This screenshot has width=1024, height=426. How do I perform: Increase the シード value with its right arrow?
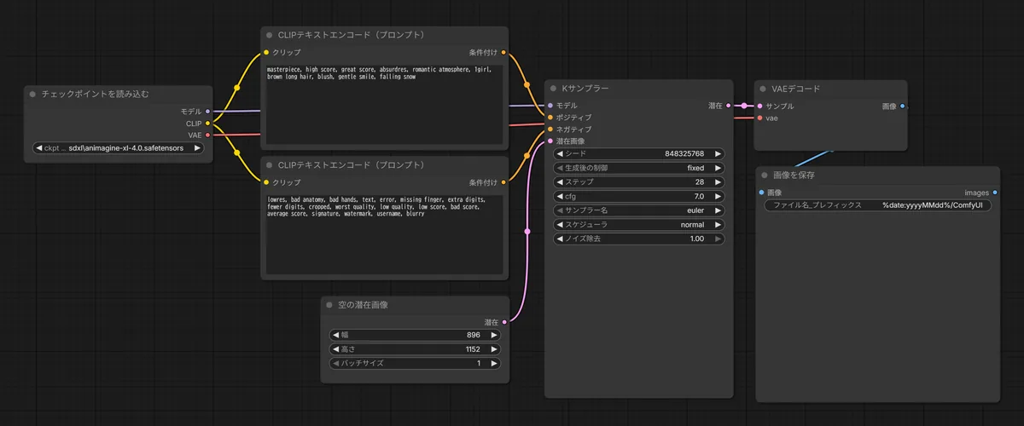[719, 154]
